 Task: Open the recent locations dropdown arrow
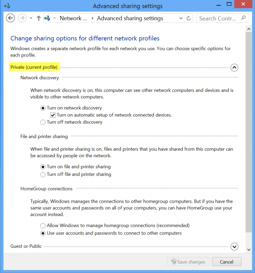(31, 18)
